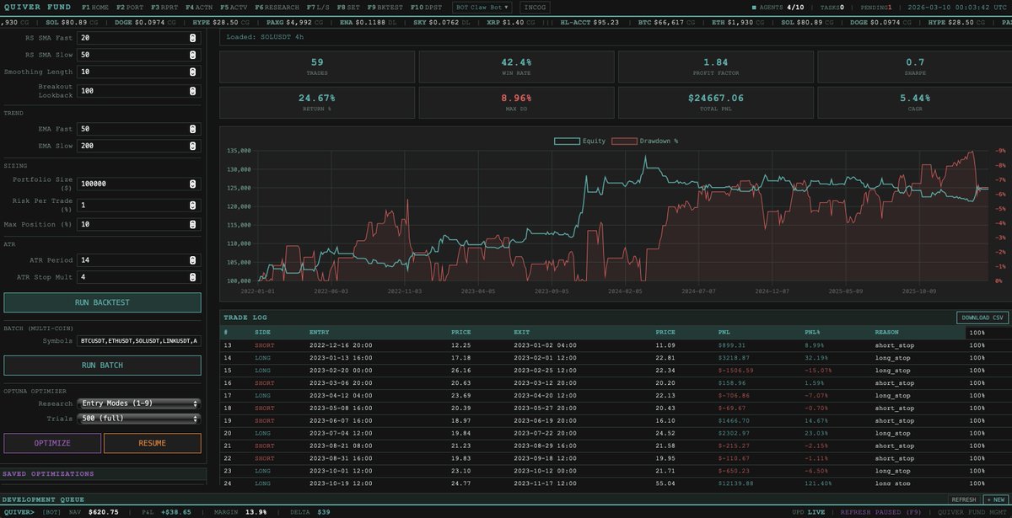Screen dimensions: 1012x518
Task: Select trade row 14 with $3218.87 PNL
Action: [x=616, y=357]
